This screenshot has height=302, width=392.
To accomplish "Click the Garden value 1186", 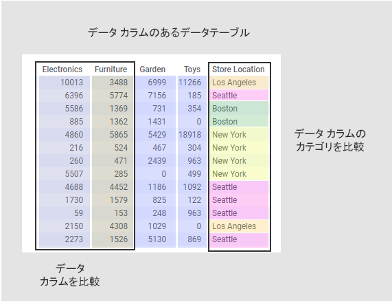I will (x=157, y=186).
